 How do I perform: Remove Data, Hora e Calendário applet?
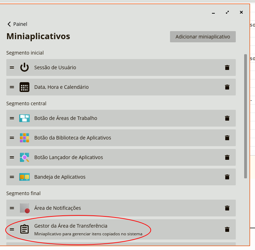click(227, 87)
